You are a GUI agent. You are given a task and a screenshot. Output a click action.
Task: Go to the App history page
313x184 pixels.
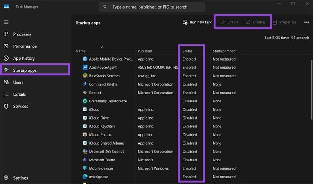24,58
